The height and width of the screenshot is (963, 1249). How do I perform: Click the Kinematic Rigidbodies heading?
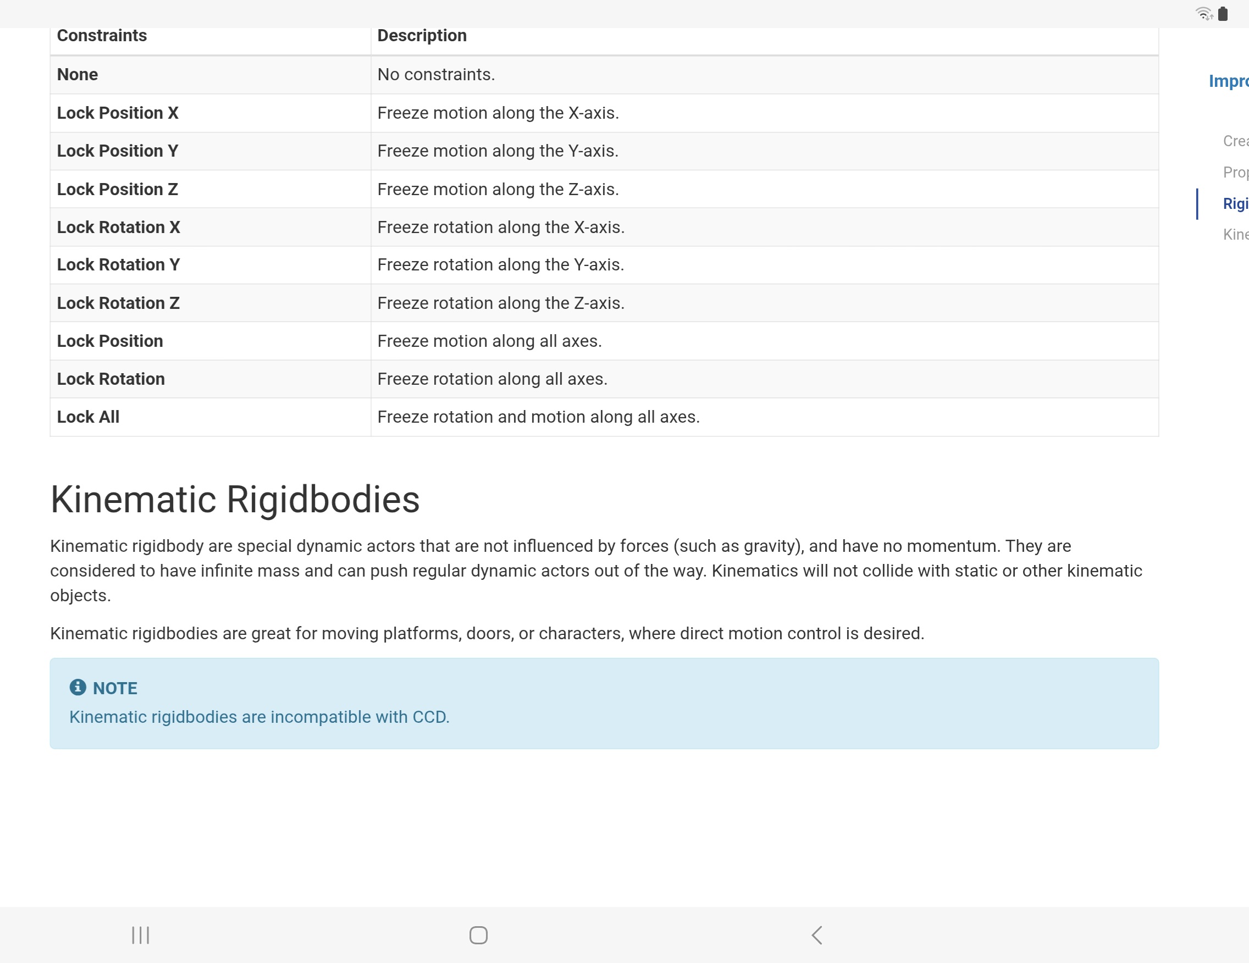[x=235, y=499]
